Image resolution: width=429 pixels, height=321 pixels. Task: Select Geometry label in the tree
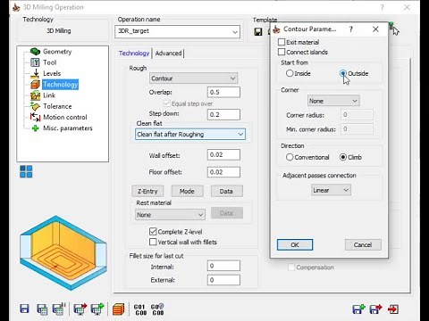point(57,52)
